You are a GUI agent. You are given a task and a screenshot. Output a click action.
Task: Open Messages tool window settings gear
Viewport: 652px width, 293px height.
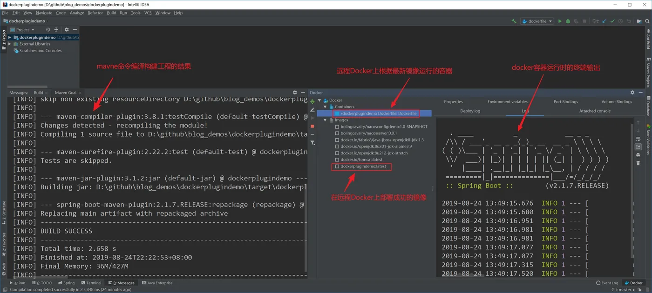(295, 93)
